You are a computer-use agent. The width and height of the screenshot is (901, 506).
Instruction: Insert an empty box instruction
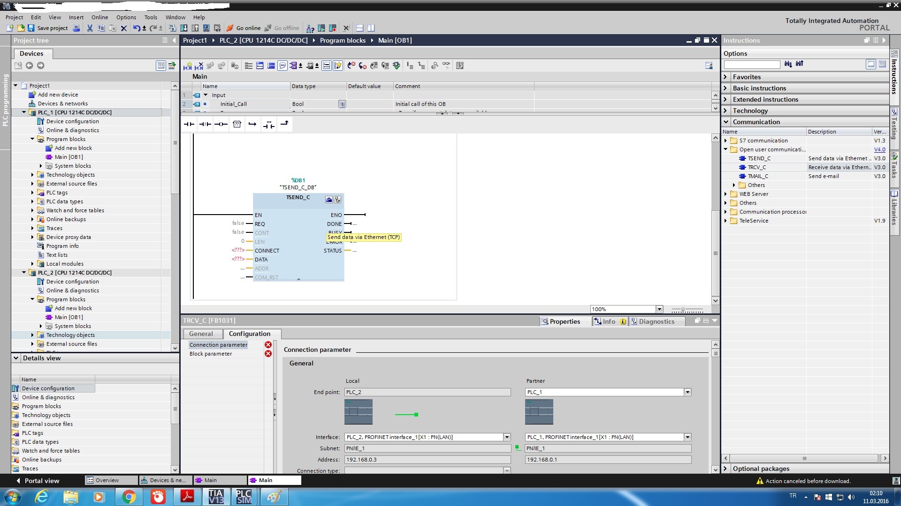(x=237, y=124)
